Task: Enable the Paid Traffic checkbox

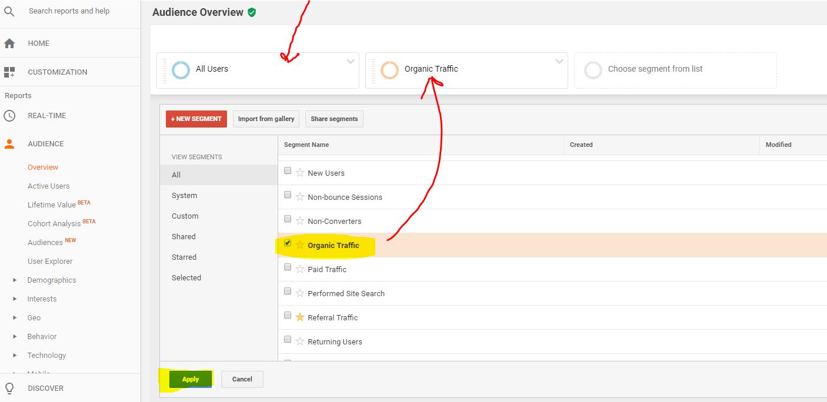Action: tap(287, 266)
